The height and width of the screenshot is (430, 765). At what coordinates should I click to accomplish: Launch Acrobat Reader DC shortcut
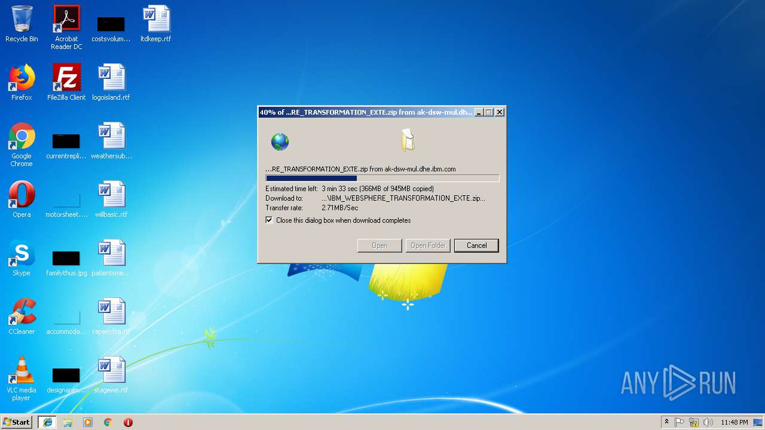pyautogui.click(x=66, y=27)
